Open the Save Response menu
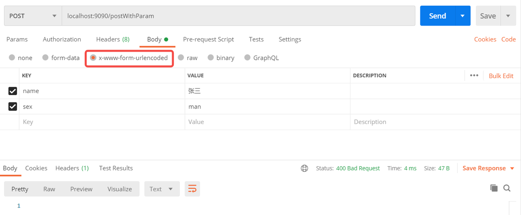Viewport: 521px width, 215px height. pyautogui.click(x=488, y=168)
